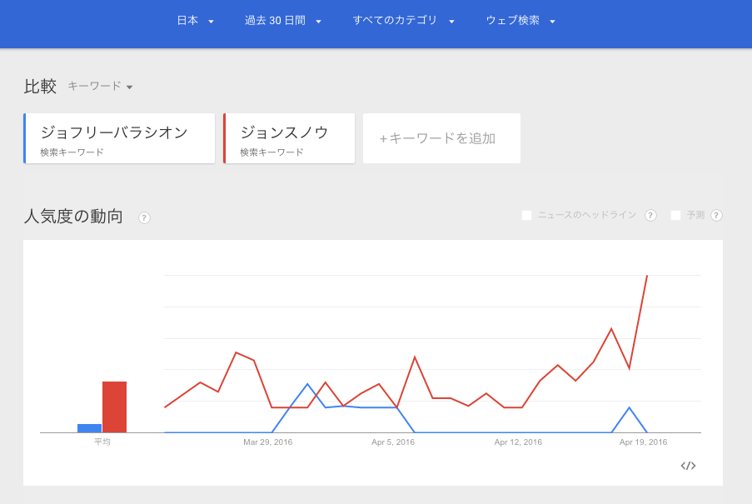The height and width of the screenshot is (504, 752).
Task: Open the すべてのカテゴリ dropdown
Action: click(403, 21)
